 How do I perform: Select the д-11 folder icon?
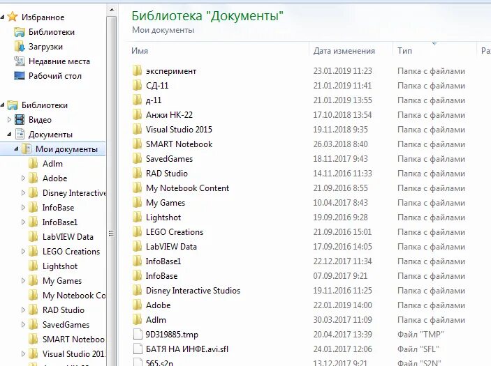(x=137, y=100)
